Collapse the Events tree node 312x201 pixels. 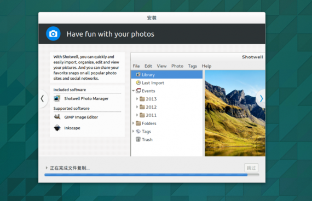point(133,91)
